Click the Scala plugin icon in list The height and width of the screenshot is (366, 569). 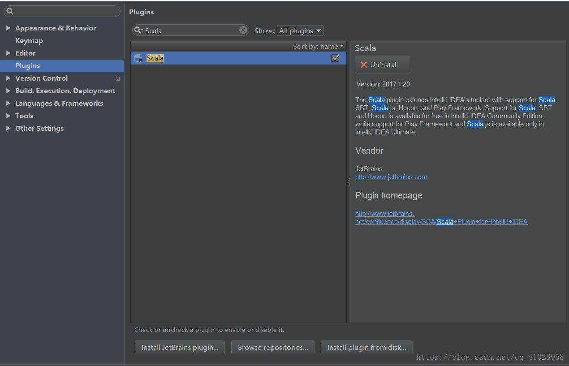click(x=139, y=58)
